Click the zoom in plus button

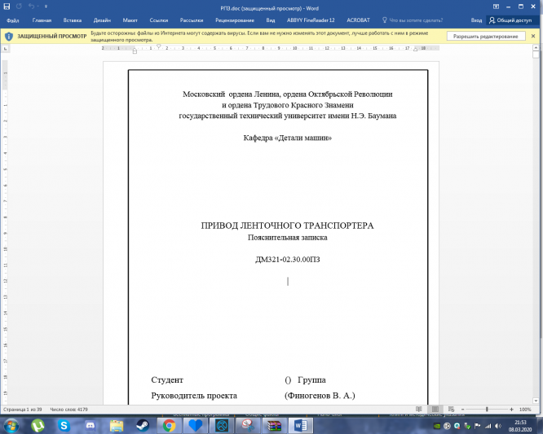coord(511,410)
